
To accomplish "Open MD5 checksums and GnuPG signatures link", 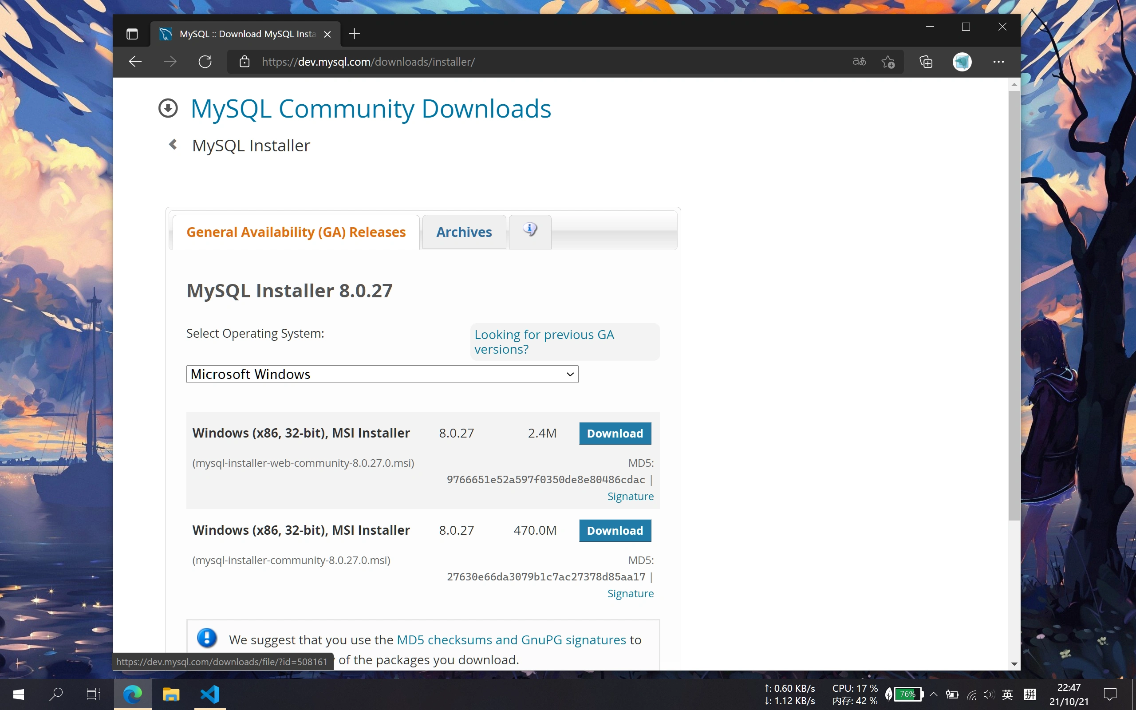I will 511,639.
